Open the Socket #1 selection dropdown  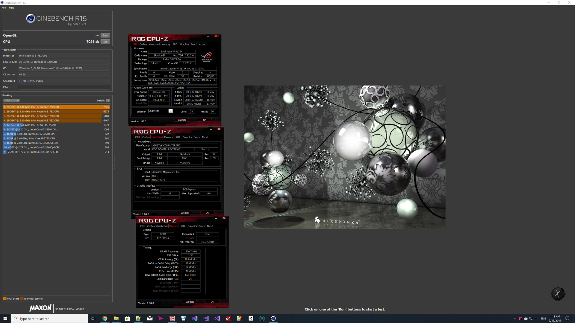click(x=160, y=111)
